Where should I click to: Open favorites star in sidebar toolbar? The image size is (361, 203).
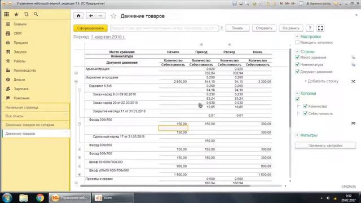(16, 14)
